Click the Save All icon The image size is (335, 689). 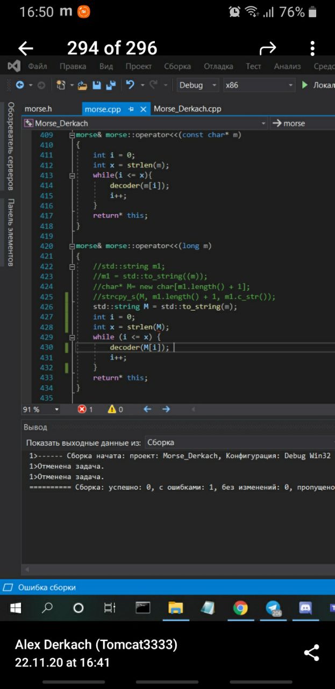click(111, 85)
